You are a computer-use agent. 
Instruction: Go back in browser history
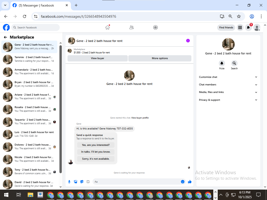tap(6, 16)
